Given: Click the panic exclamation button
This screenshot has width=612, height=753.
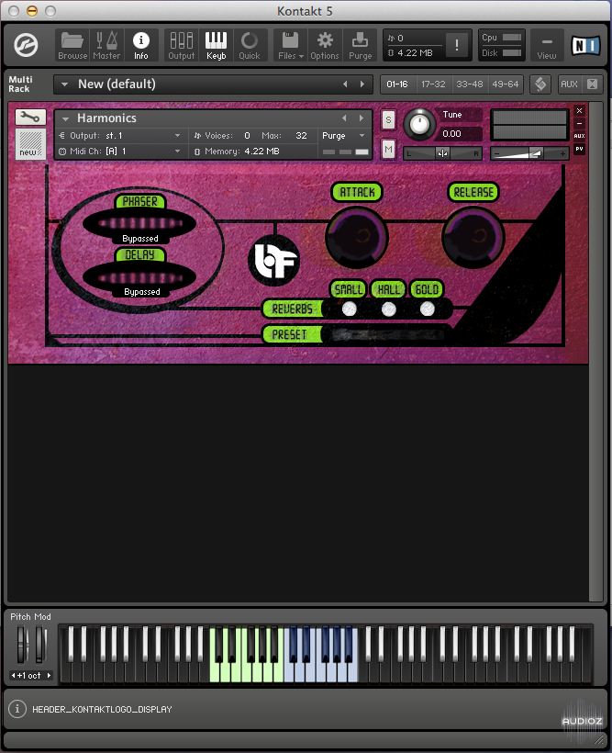Looking at the screenshot, I should tap(457, 45).
